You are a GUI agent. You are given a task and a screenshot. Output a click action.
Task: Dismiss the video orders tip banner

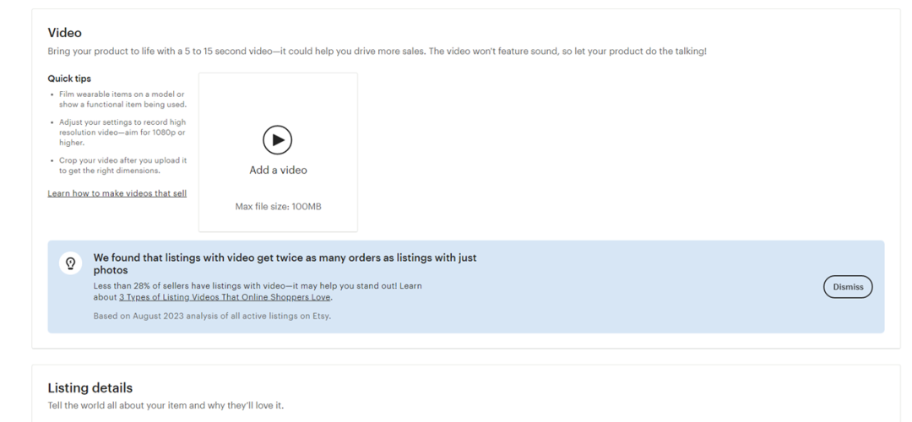coord(848,287)
